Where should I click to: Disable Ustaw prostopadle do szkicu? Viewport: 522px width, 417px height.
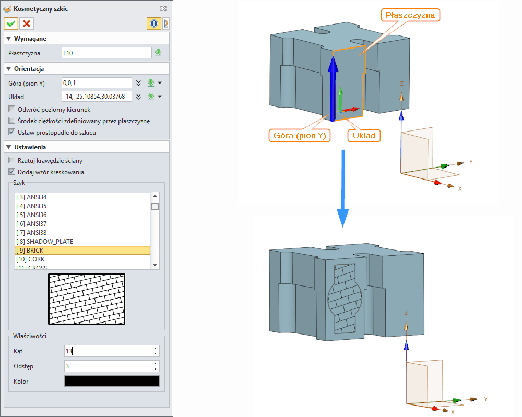pyautogui.click(x=12, y=132)
